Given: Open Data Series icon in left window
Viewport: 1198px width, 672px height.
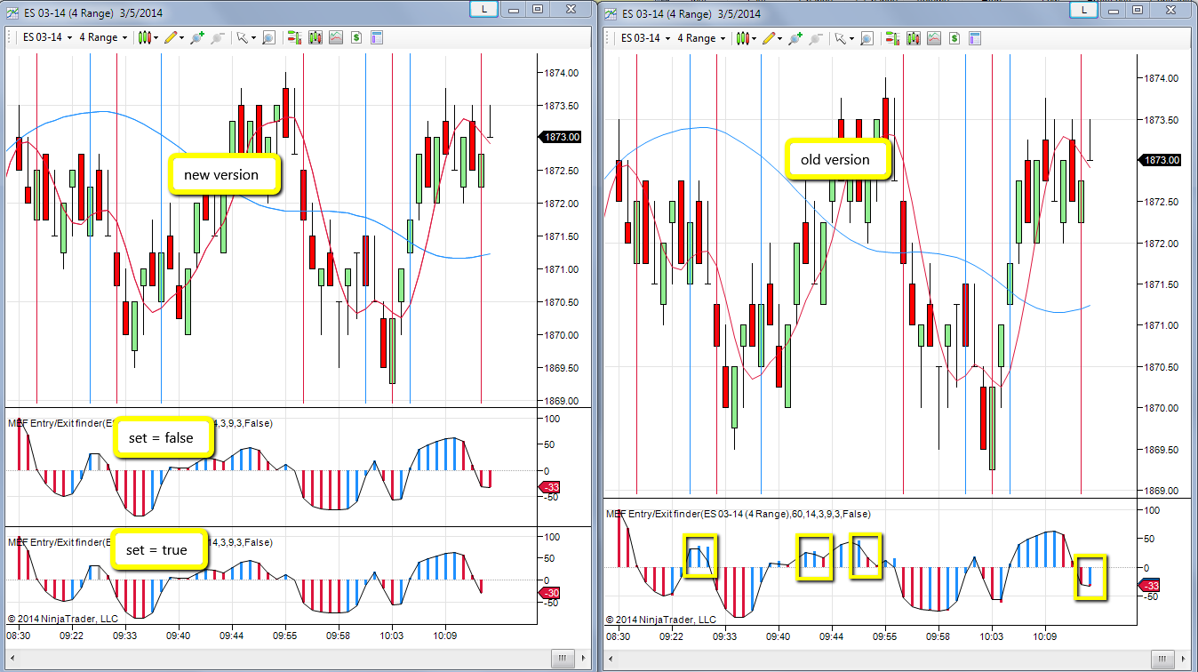Looking at the screenshot, I should (x=315, y=37).
